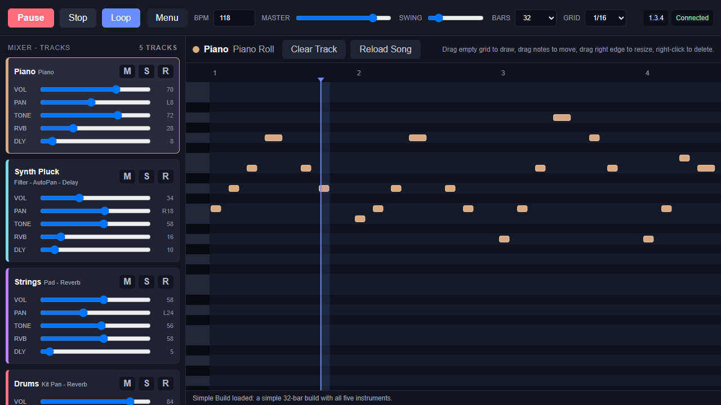The image size is (721, 405).
Task: Adjust Strings PAN slider
Action: click(95, 313)
